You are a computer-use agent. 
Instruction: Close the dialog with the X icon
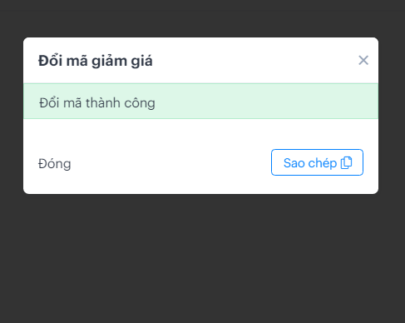(363, 60)
